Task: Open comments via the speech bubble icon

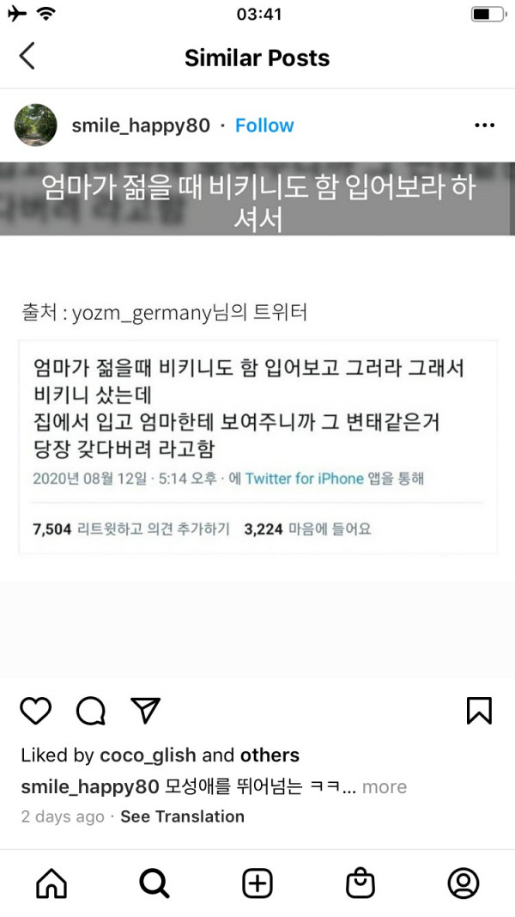Action: 90,711
